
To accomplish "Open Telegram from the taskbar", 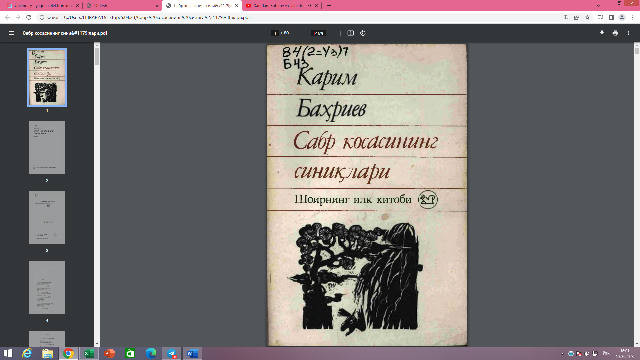I will click(172, 353).
